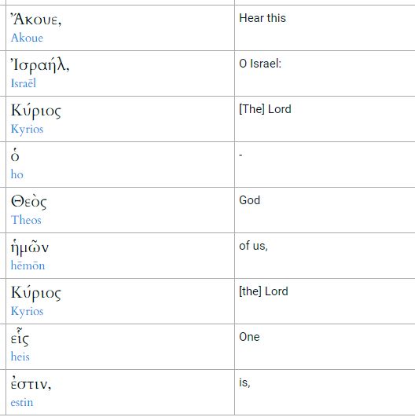Screen dimensions: 415x417
Task: Open the Akoue transliteration link
Action: point(27,38)
